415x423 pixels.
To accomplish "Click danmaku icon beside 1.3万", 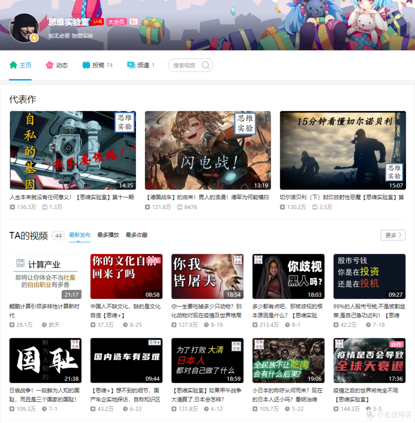I will pos(45,207).
